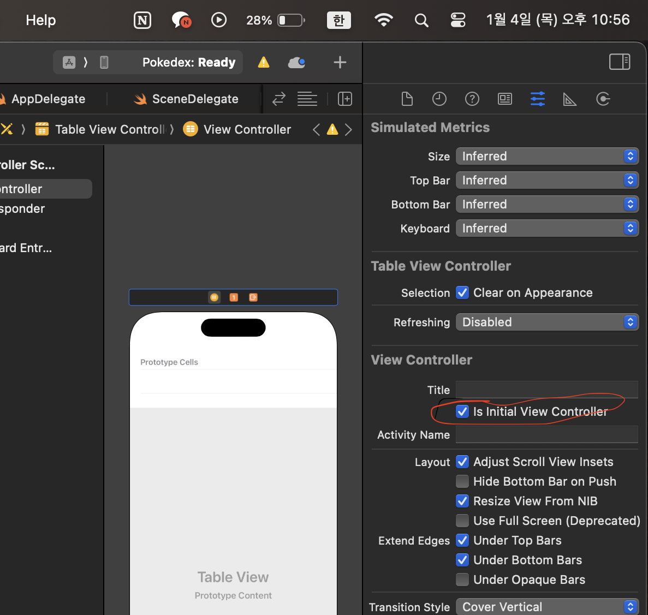
Task: Open the date and time menu
Action: pyautogui.click(x=558, y=20)
